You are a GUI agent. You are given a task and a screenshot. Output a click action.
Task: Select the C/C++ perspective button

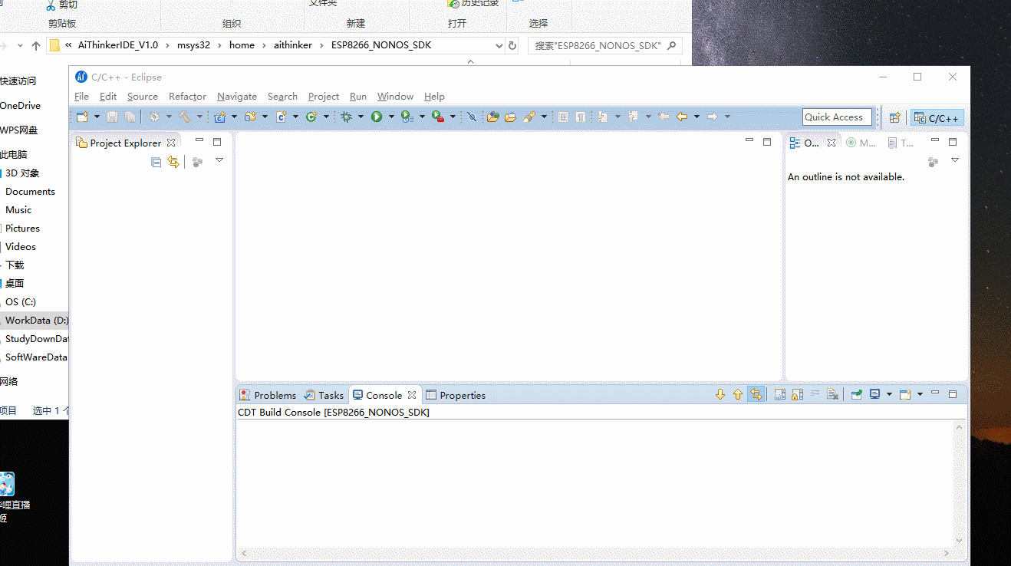(x=937, y=117)
